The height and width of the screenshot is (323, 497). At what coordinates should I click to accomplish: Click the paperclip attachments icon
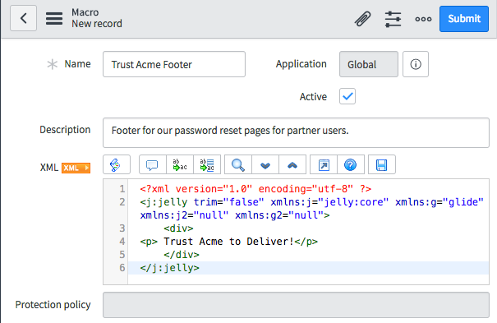click(362, 19)
